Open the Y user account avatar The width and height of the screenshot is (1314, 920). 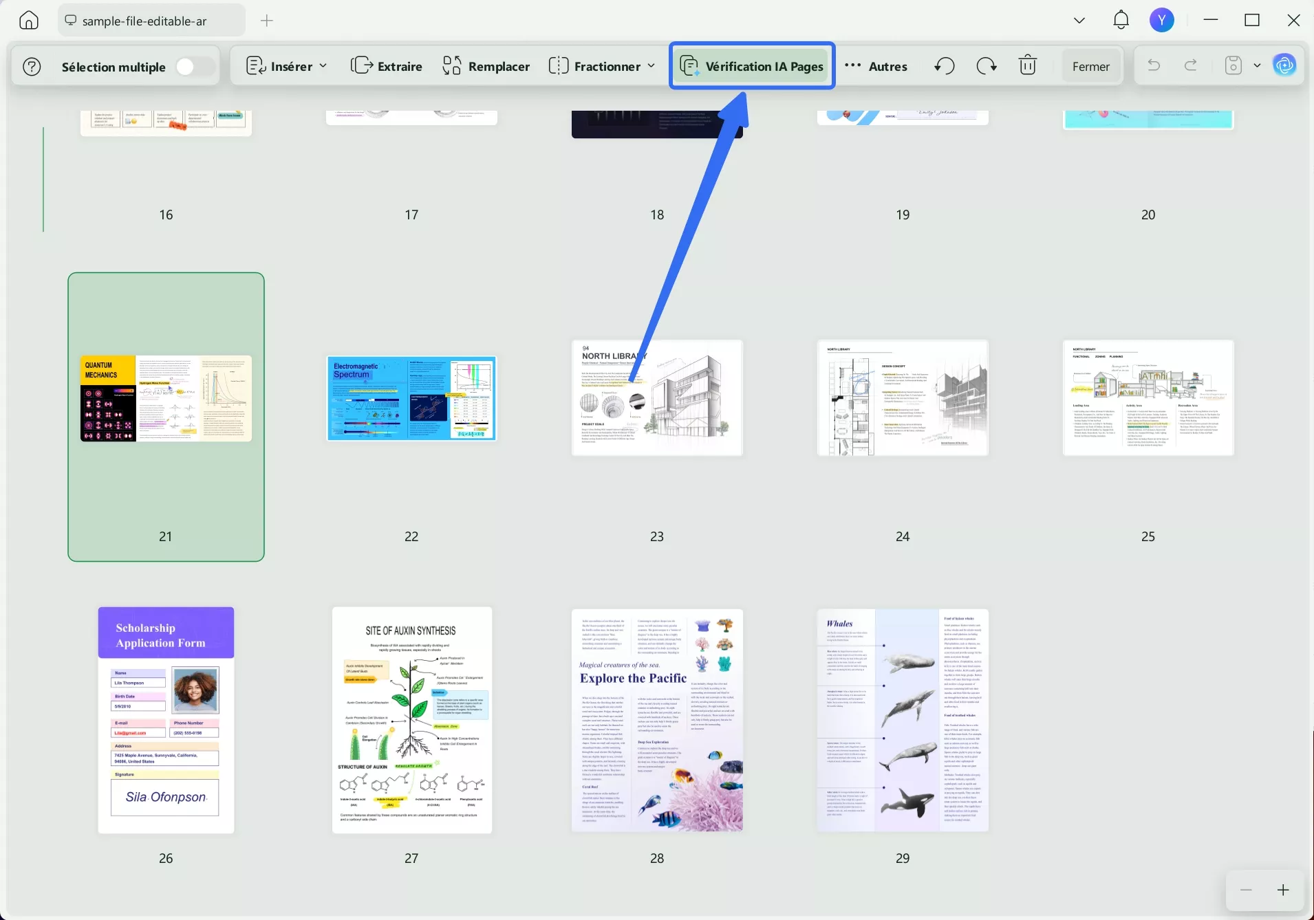1162,20
